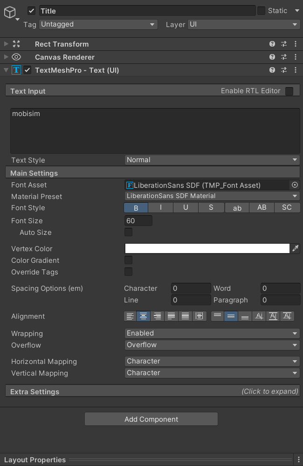
Task: Click the object name field Title
Action: tap(147, 11)
